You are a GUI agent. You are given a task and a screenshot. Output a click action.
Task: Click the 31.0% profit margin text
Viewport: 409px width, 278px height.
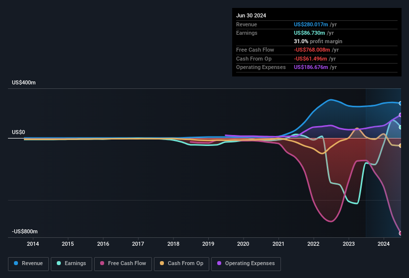(318, 41)
